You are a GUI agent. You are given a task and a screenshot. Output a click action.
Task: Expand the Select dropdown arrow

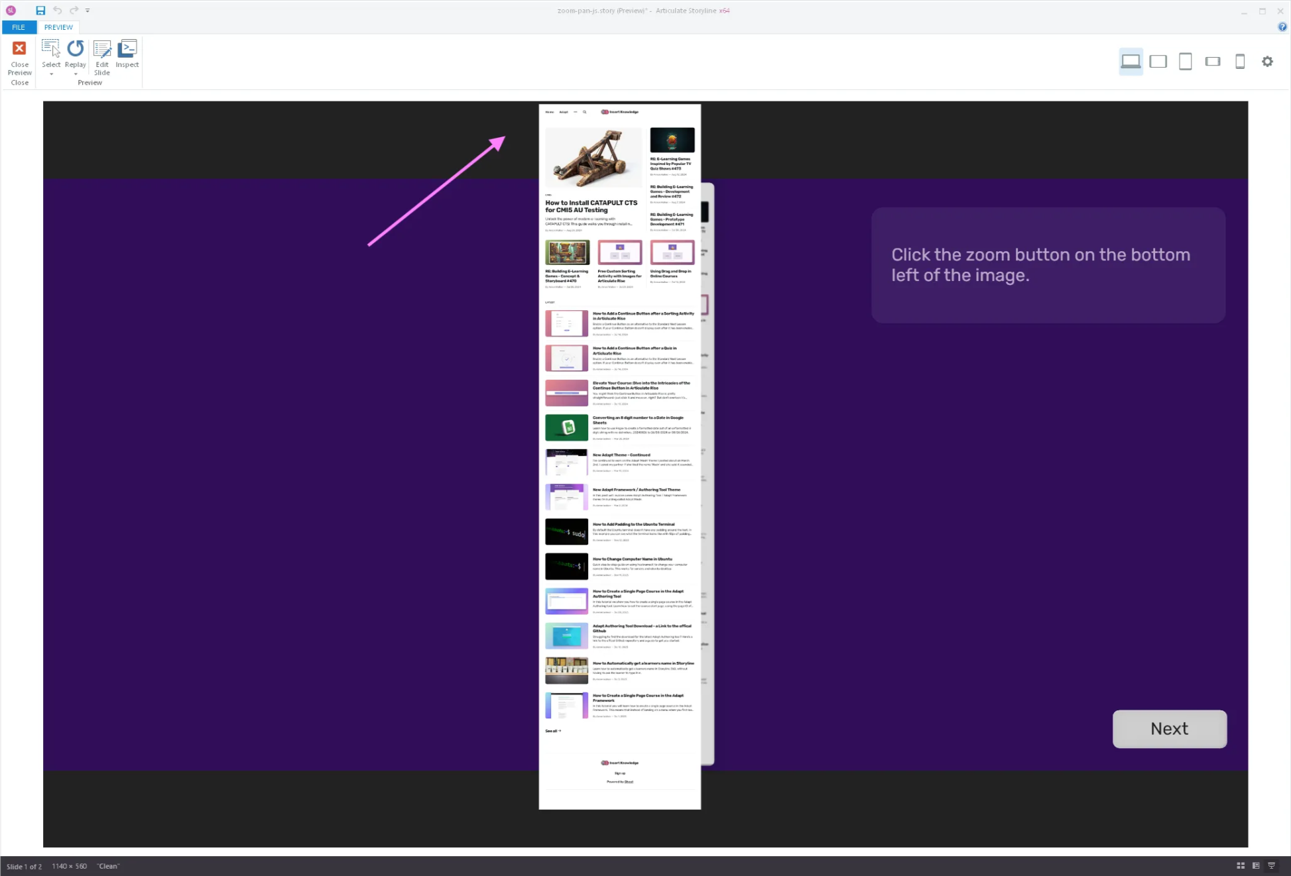pos(51,74)
